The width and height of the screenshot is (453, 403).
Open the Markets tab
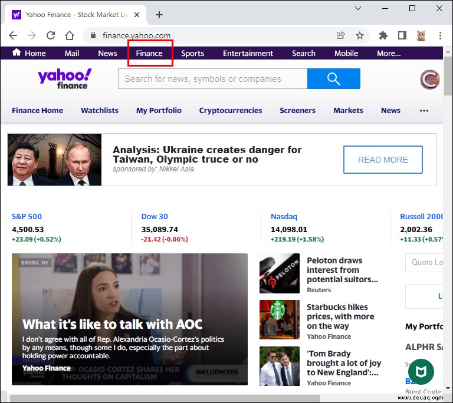coord(349,111)
